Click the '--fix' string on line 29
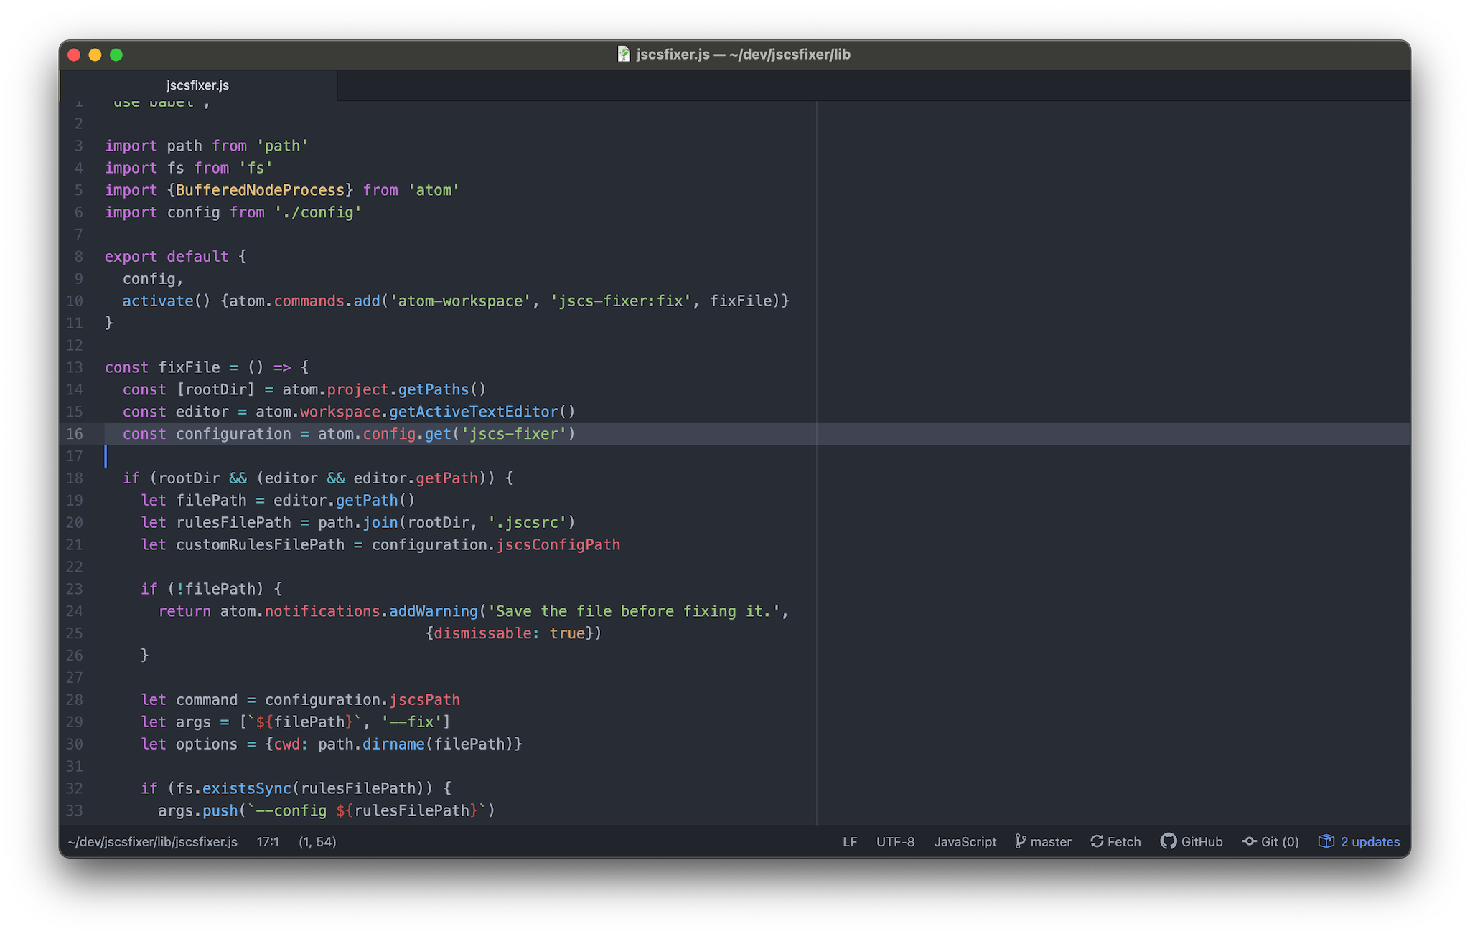 coord(411,722)
